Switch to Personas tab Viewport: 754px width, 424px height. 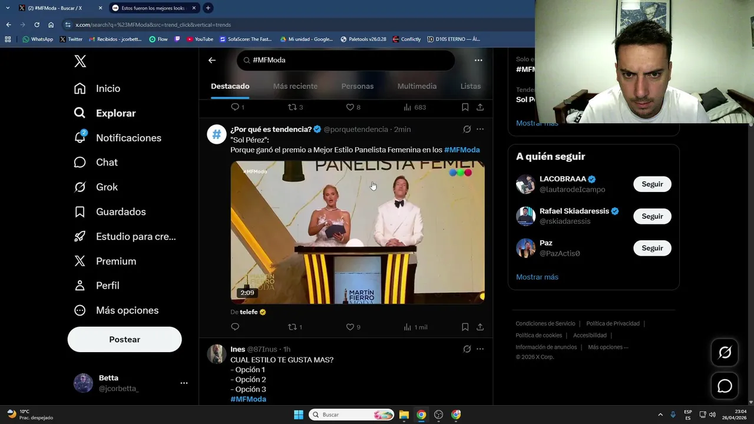[358, 86]
